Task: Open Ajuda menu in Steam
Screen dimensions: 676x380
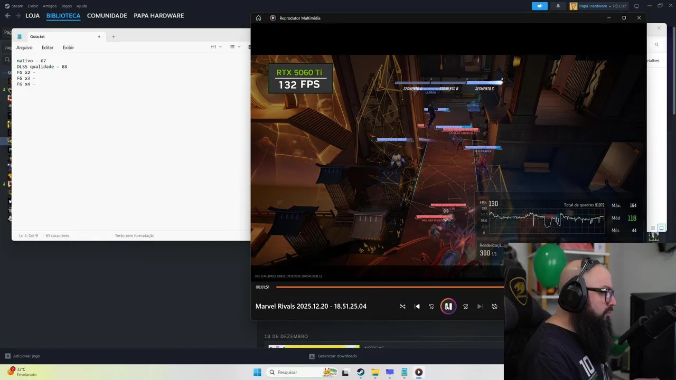Action: (81, 6)
